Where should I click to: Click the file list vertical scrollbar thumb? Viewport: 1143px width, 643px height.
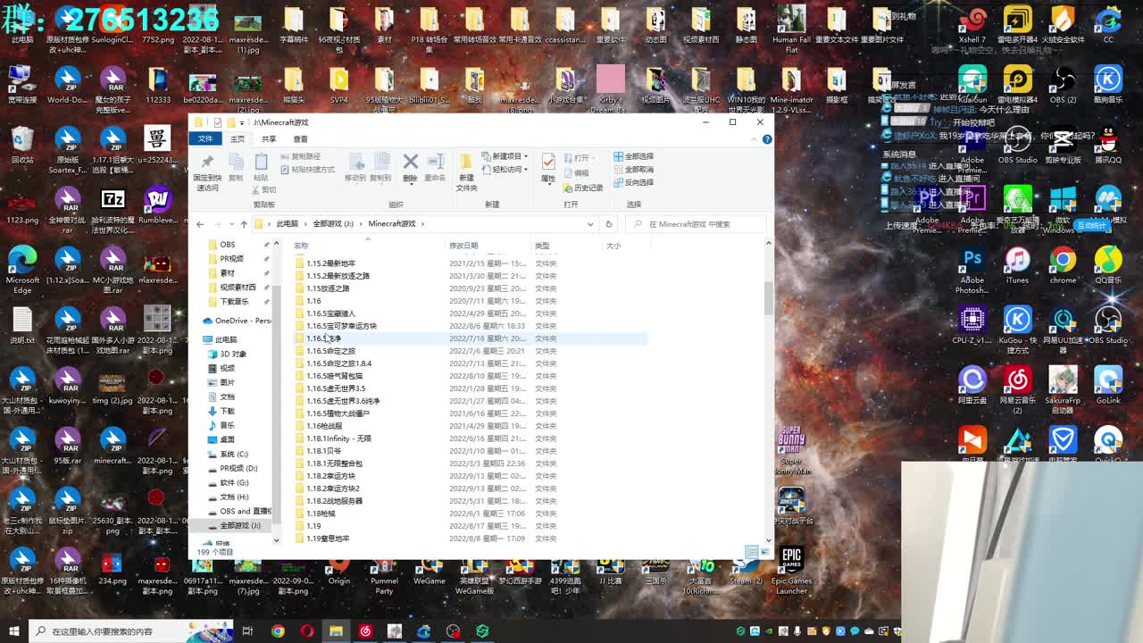click(768, 297)
